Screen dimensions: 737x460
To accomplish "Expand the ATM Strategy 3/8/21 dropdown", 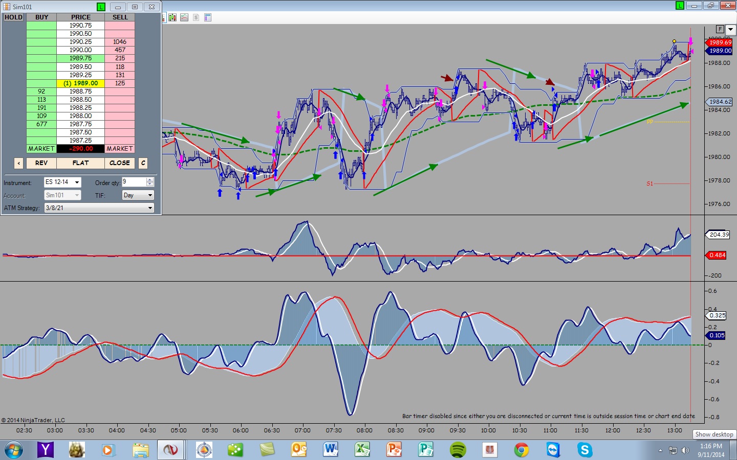I will tap(99, 208).
